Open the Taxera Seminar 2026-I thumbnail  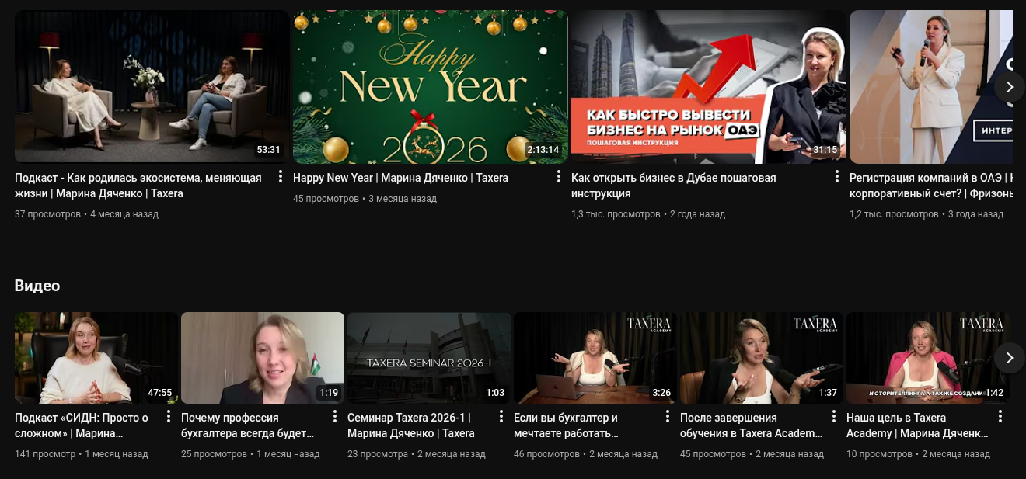(428, 358)
